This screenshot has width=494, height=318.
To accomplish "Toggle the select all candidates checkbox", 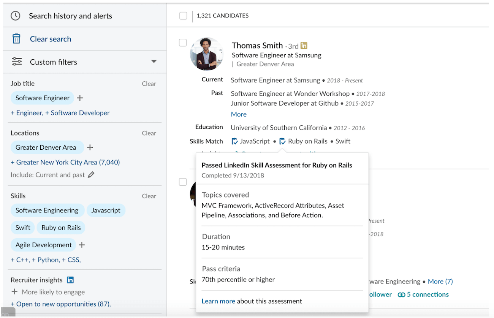I will pos(183,16).
